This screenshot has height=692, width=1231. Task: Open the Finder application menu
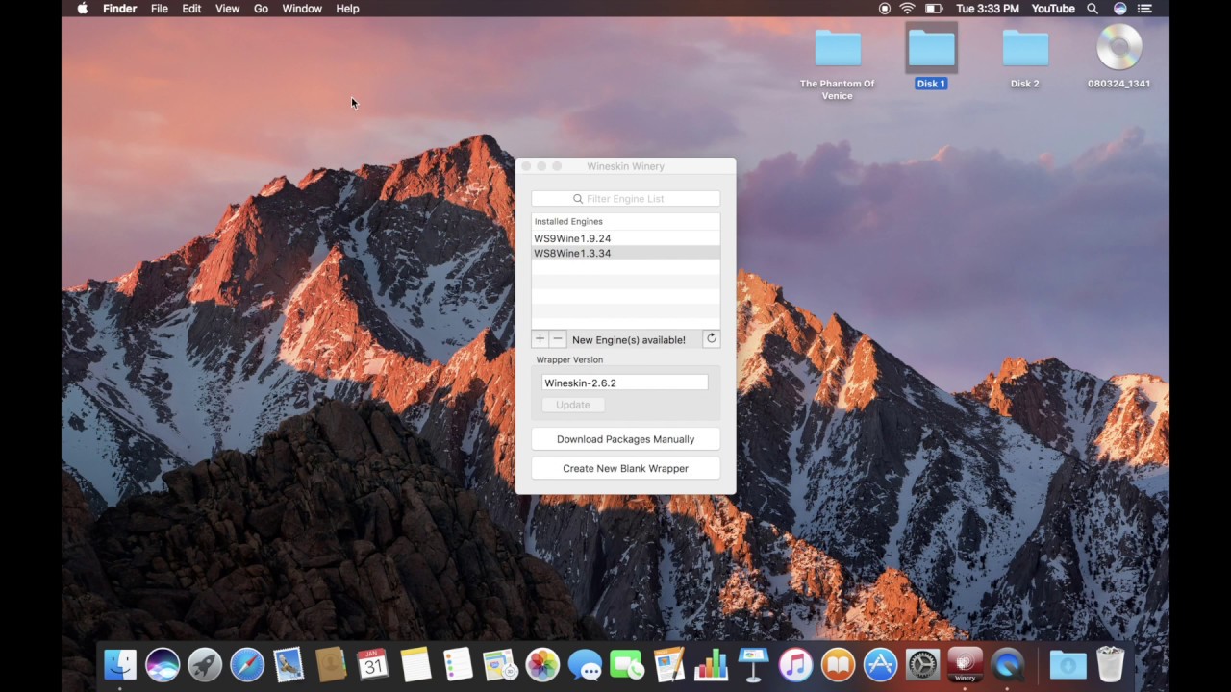pyautogui.click(x=120, y=9)
